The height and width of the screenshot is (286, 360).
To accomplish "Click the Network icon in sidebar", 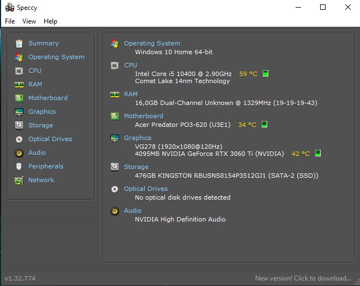I will click(19, 180).
